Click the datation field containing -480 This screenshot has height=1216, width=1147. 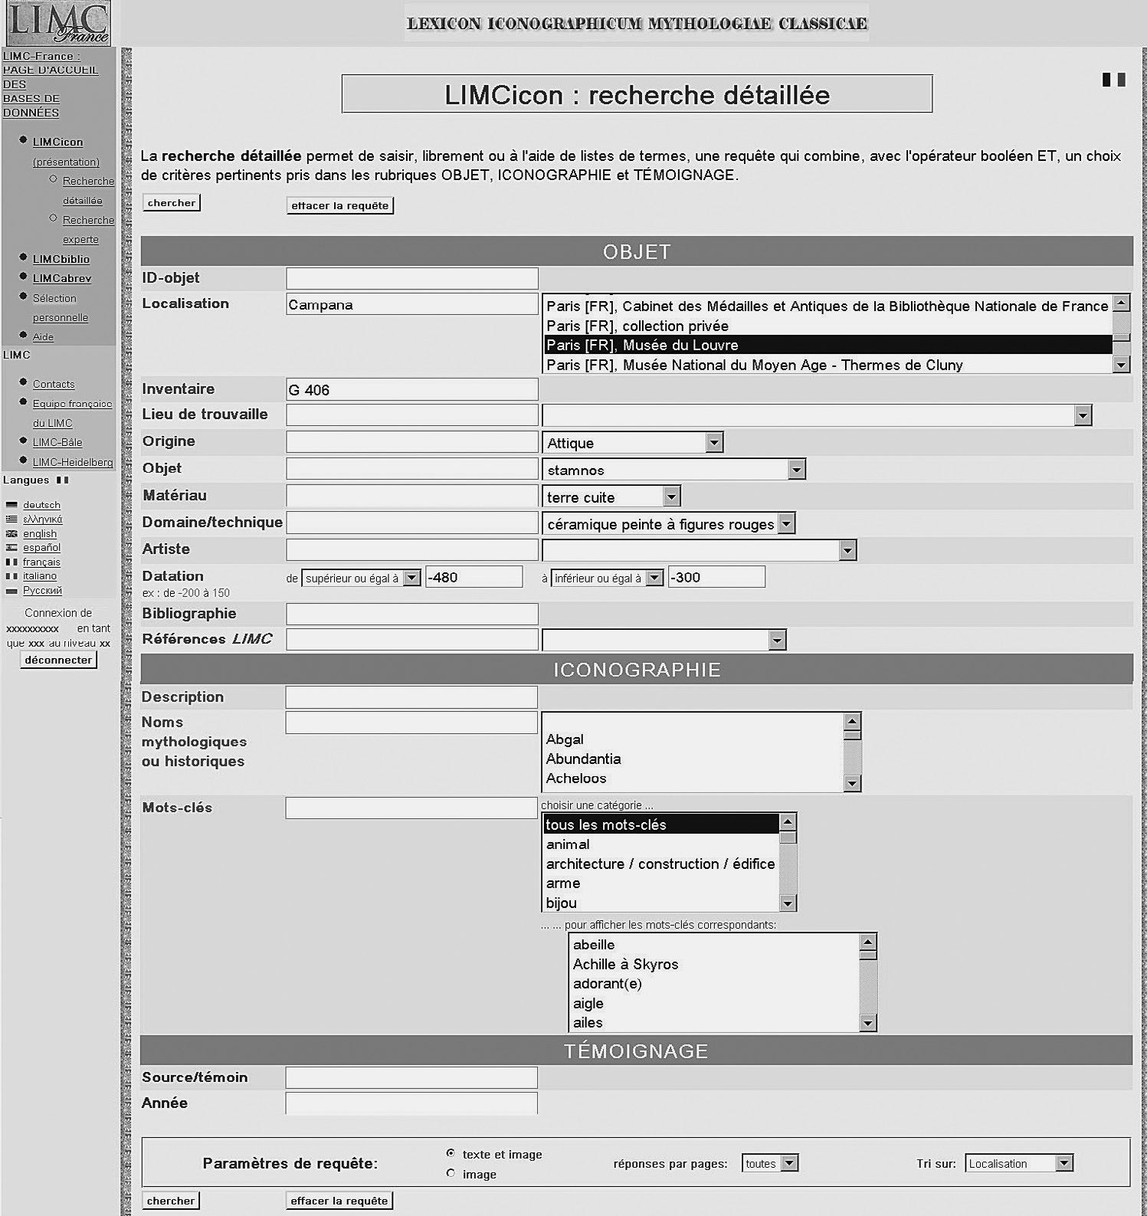pyautogui.click(x=474, y=577)
